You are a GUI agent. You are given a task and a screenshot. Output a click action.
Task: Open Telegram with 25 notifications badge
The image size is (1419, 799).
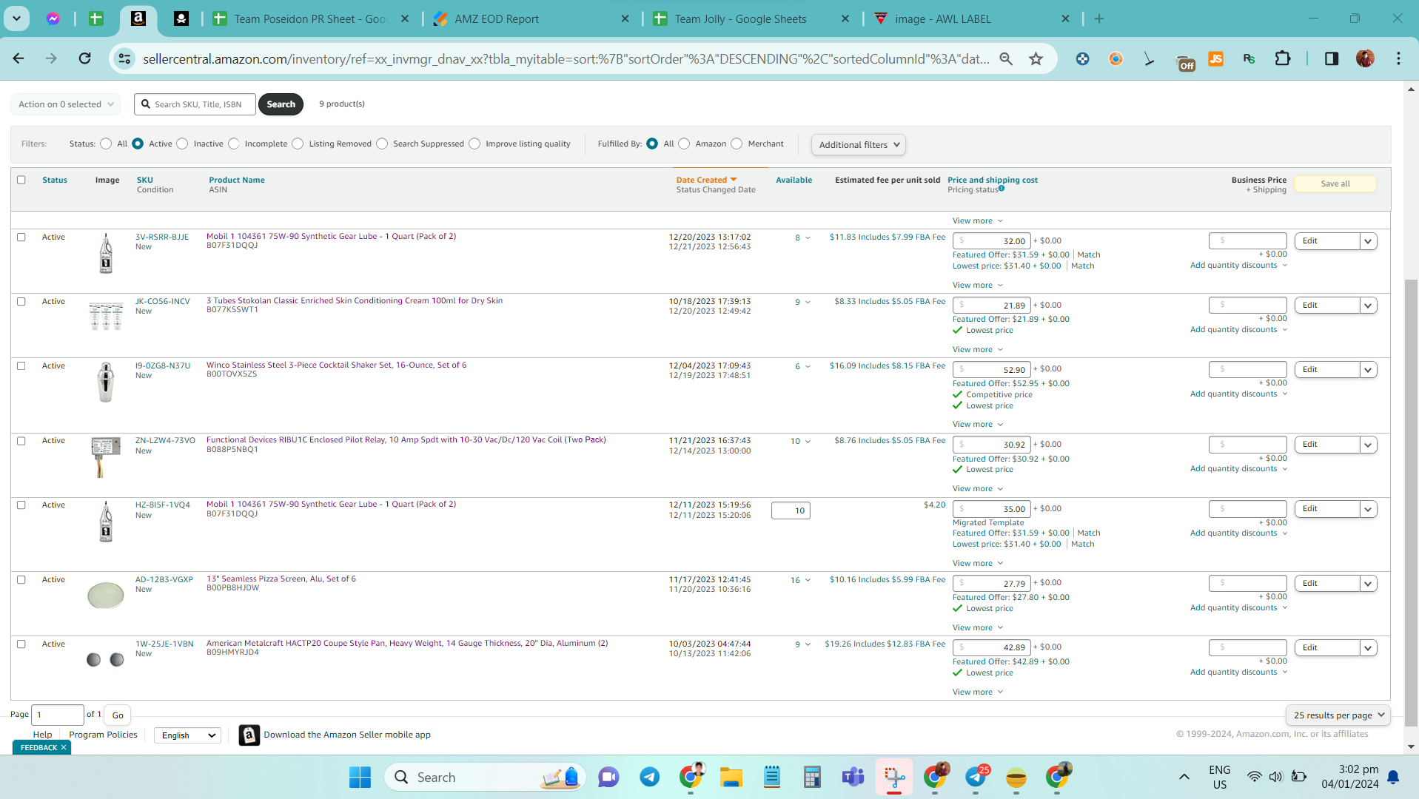pyautogui.click(x=976, y=777)
